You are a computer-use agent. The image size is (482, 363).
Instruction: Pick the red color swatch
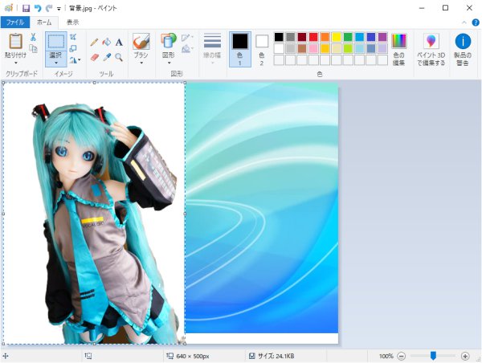coord(313,37)
